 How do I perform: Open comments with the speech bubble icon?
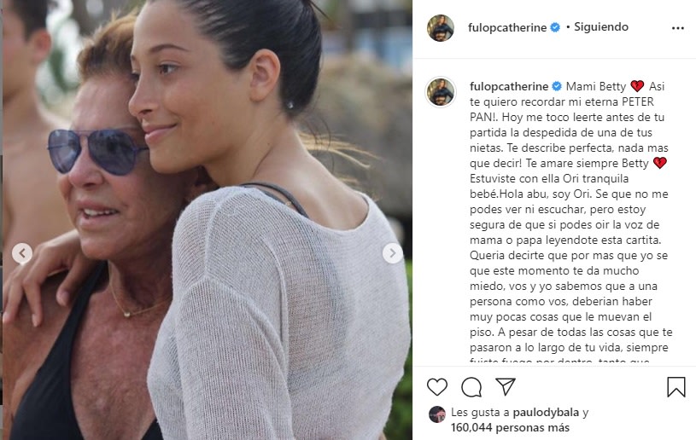click(x=471, y=387)
